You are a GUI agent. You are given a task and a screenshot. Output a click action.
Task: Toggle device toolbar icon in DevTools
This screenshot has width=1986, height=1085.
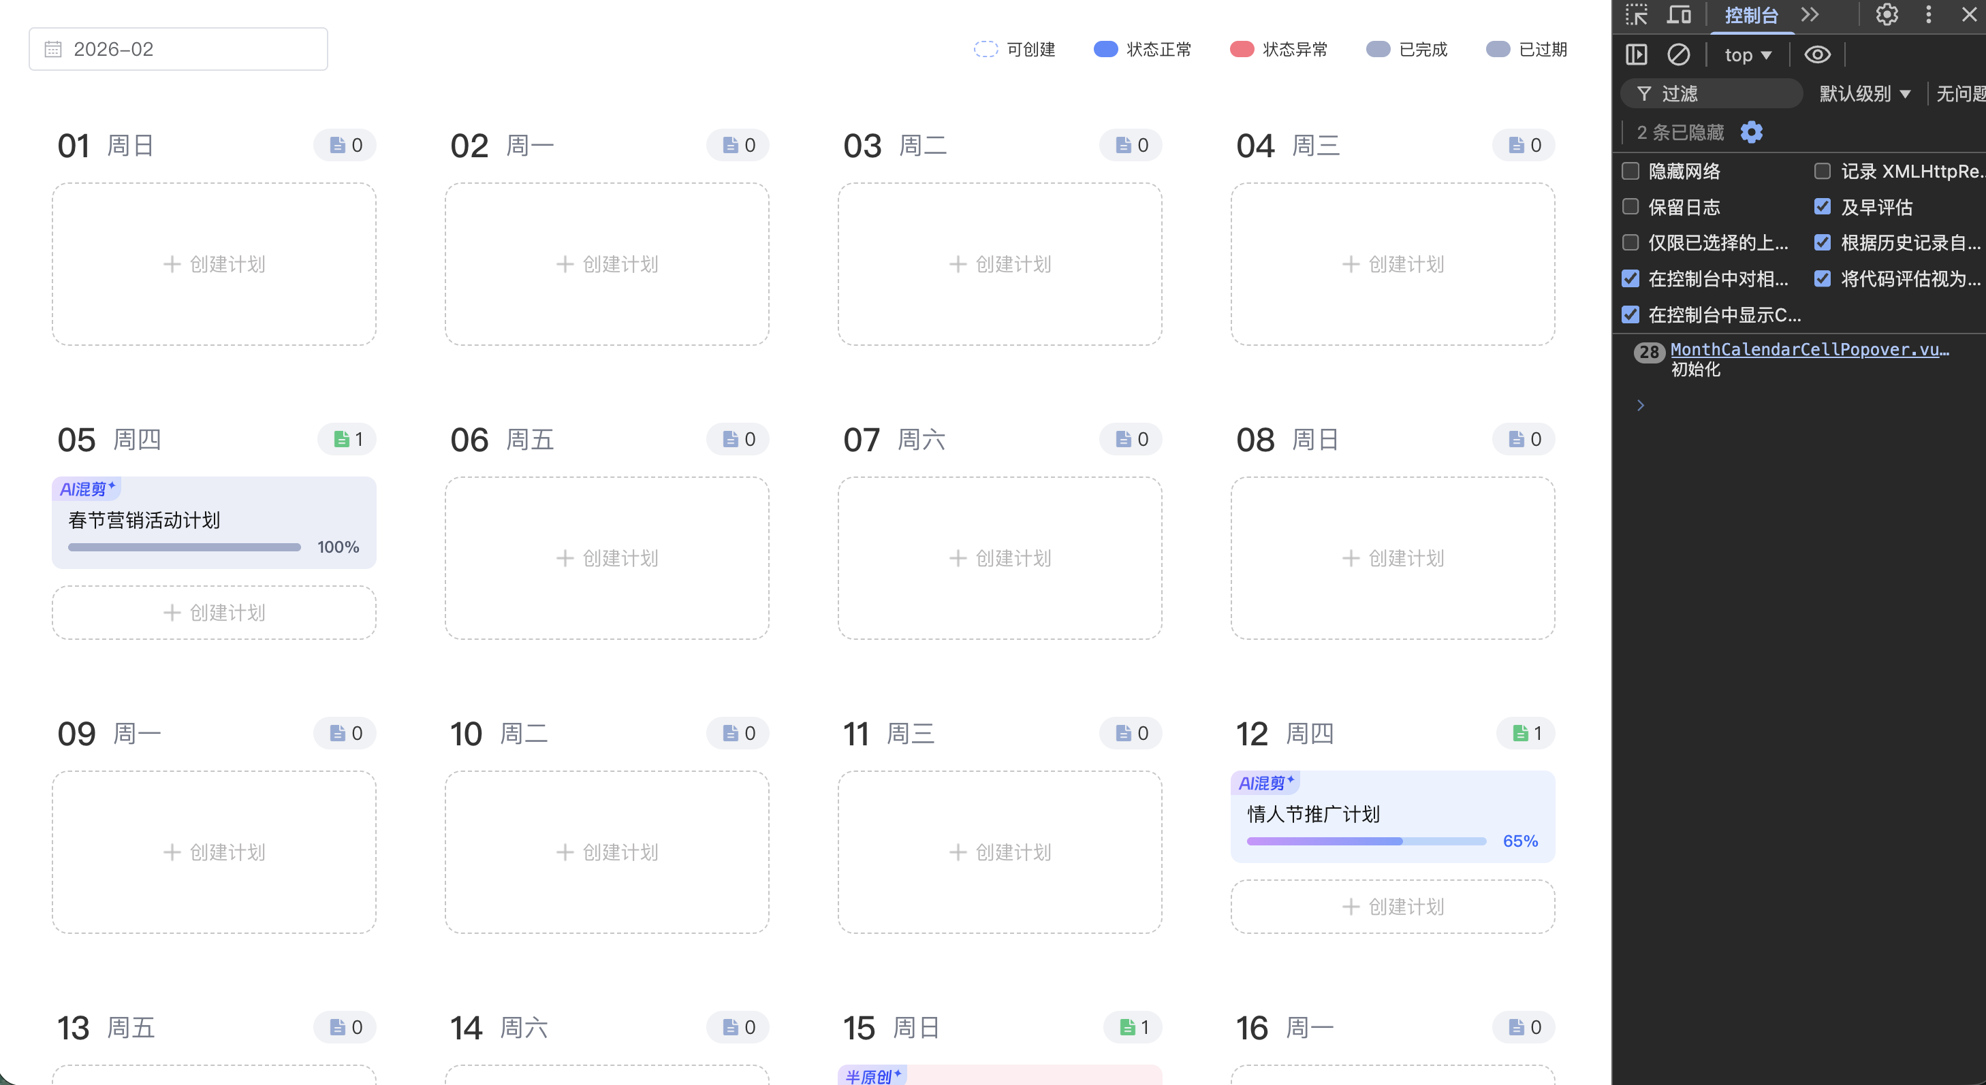1679,15
